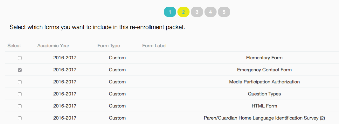
Task: Select Media Participation Authorization label text
Action: click(264, 82)
